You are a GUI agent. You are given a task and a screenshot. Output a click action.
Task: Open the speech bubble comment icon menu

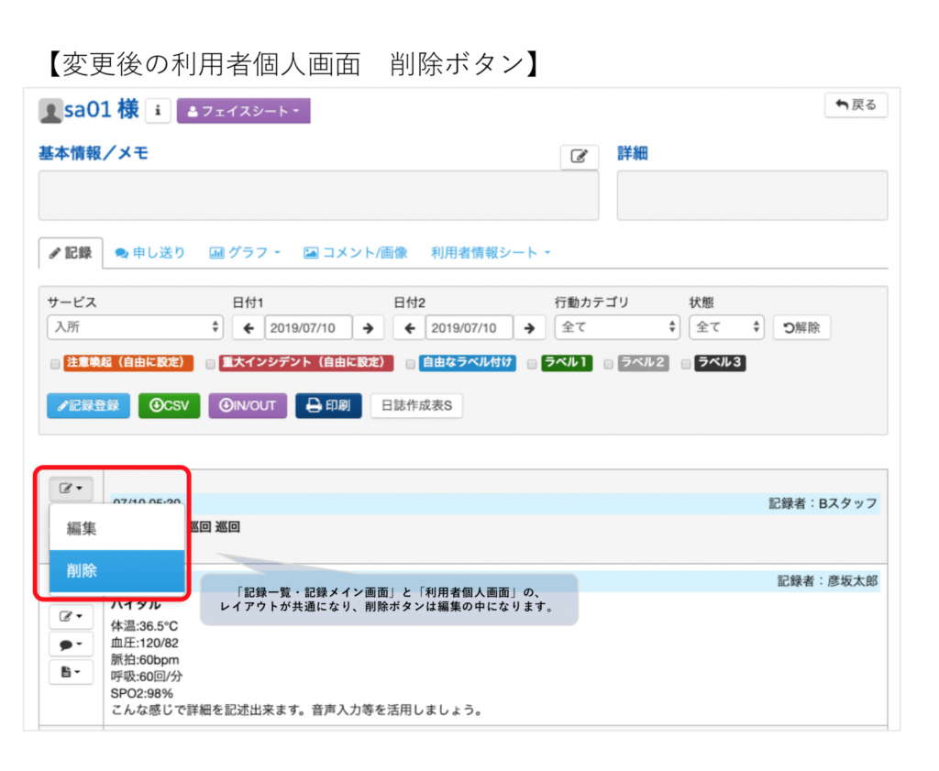click(x=70, y=644)
